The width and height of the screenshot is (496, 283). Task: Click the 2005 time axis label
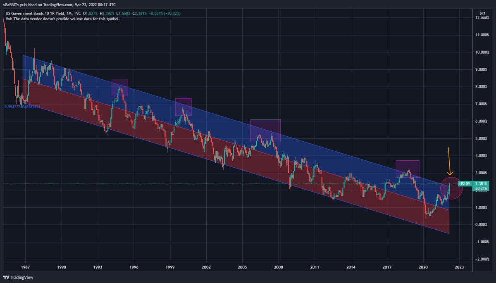pos(242,268)
